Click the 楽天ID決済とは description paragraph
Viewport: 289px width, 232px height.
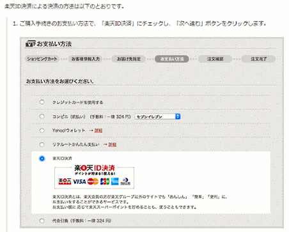pos(139,202)
